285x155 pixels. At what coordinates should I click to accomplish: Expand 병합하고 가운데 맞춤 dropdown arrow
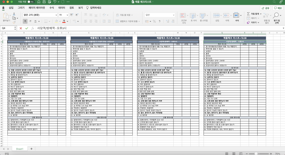[139, 21]
